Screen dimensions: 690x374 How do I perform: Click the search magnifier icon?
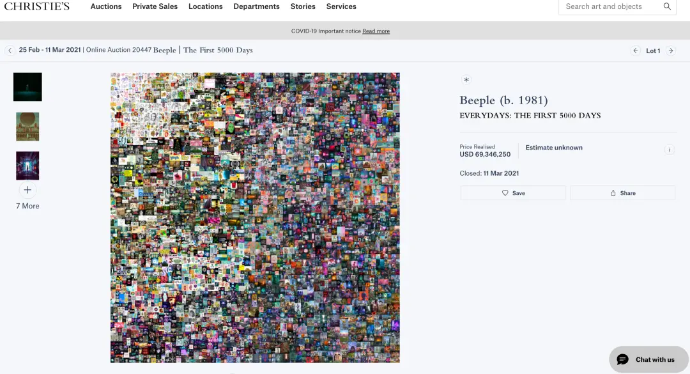click(667, 6)
